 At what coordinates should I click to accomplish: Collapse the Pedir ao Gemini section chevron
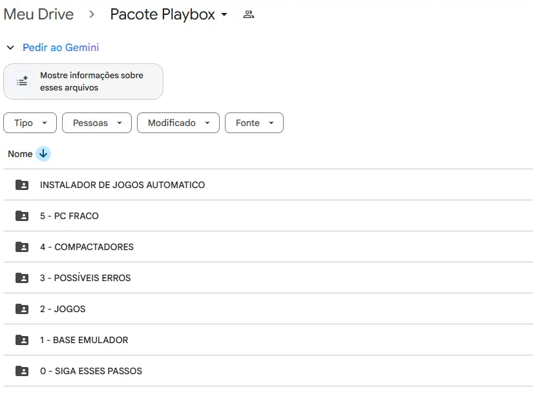[x=10, y=47]
